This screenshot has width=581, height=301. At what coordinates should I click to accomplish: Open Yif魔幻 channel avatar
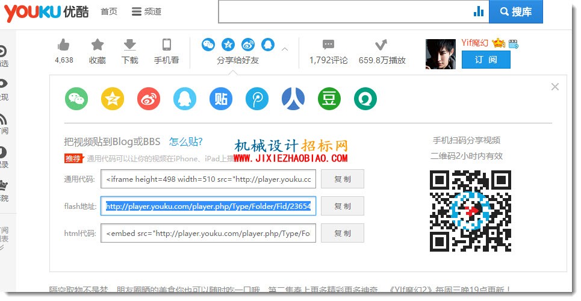tap(441, 54)
